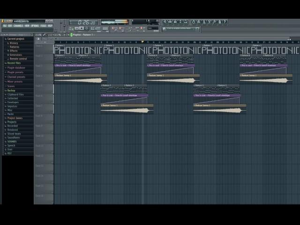This screenshot has height=225, width=300.
Task: Expand the Backup folder in browser
Action: [11, 90]
